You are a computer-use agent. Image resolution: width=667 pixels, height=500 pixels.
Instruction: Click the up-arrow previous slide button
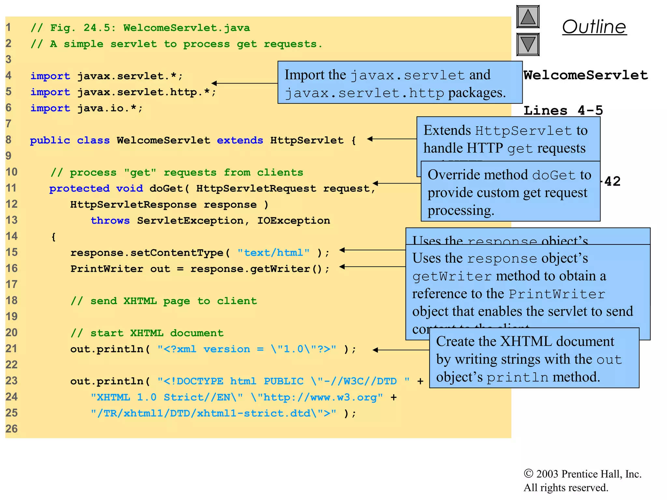point(528,17)
